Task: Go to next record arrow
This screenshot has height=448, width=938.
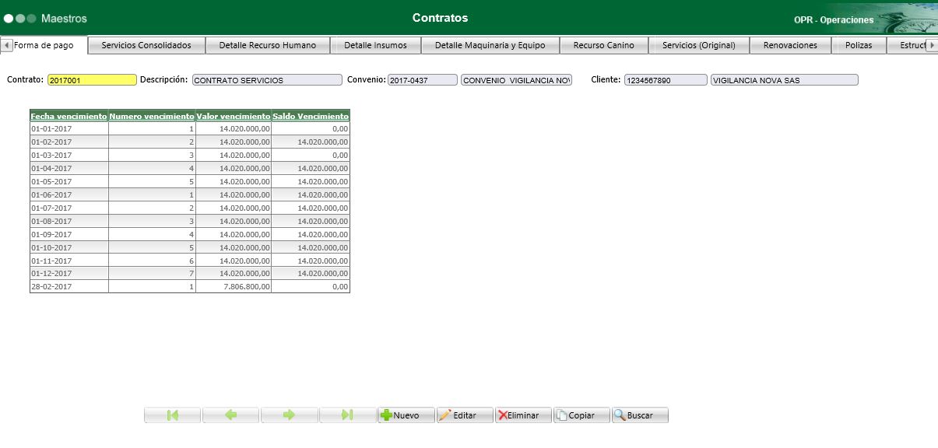Action: (290, 415)
